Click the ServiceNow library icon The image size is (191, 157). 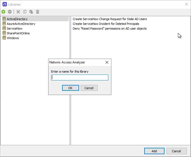(x=4, y=28)
